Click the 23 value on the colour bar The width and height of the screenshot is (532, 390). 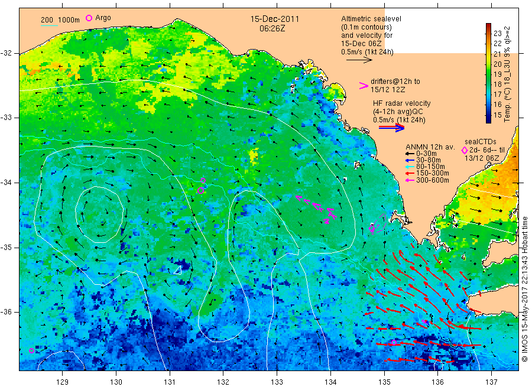497,33
